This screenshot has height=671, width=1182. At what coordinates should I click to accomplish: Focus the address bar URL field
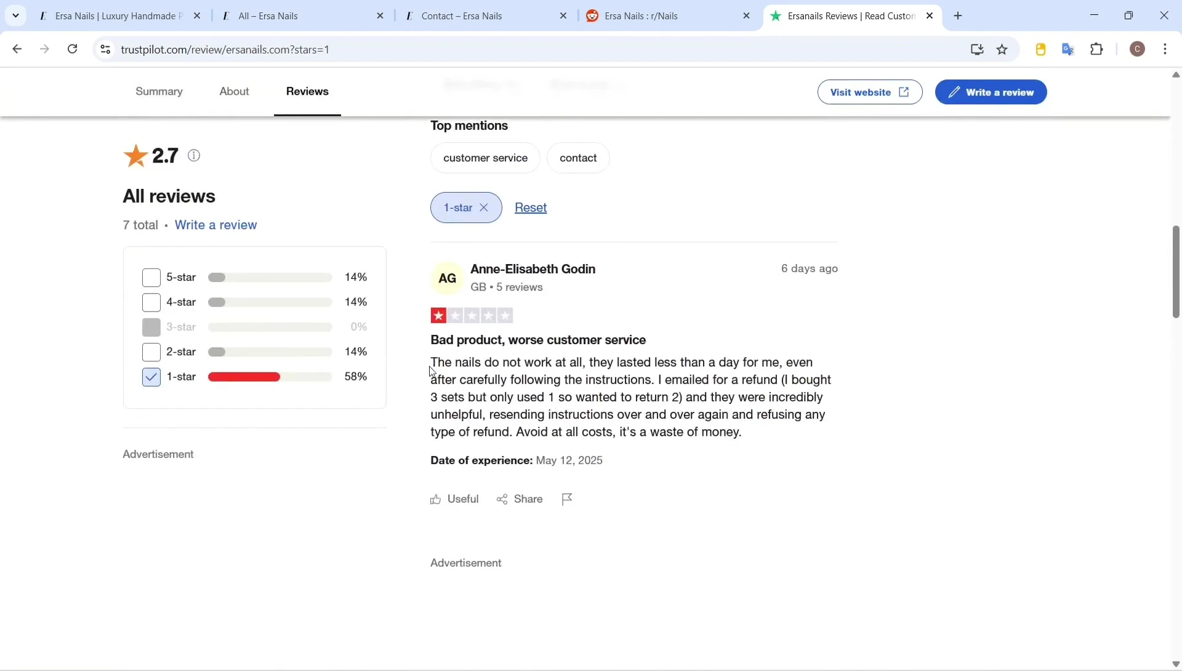[x=536, y=49]
